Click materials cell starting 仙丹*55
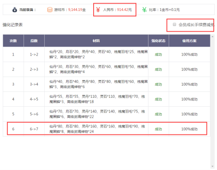 pyautogui.click(x=96, y=99)
